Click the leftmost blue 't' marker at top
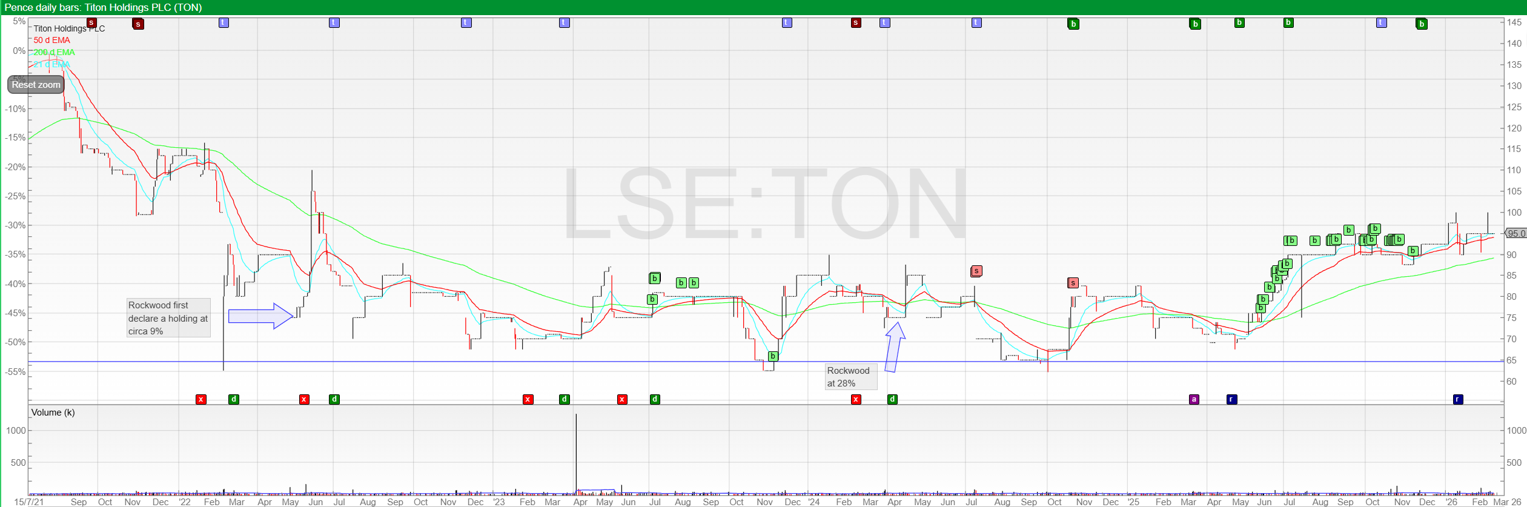 224,23
